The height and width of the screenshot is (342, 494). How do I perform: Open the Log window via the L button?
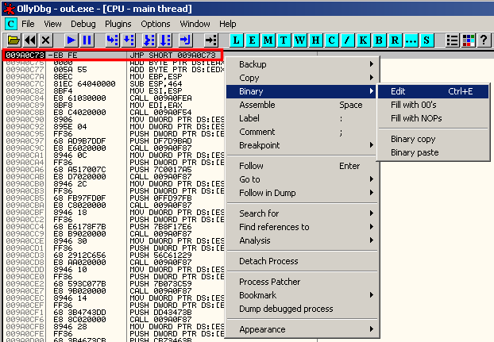(x=237, y=40)
